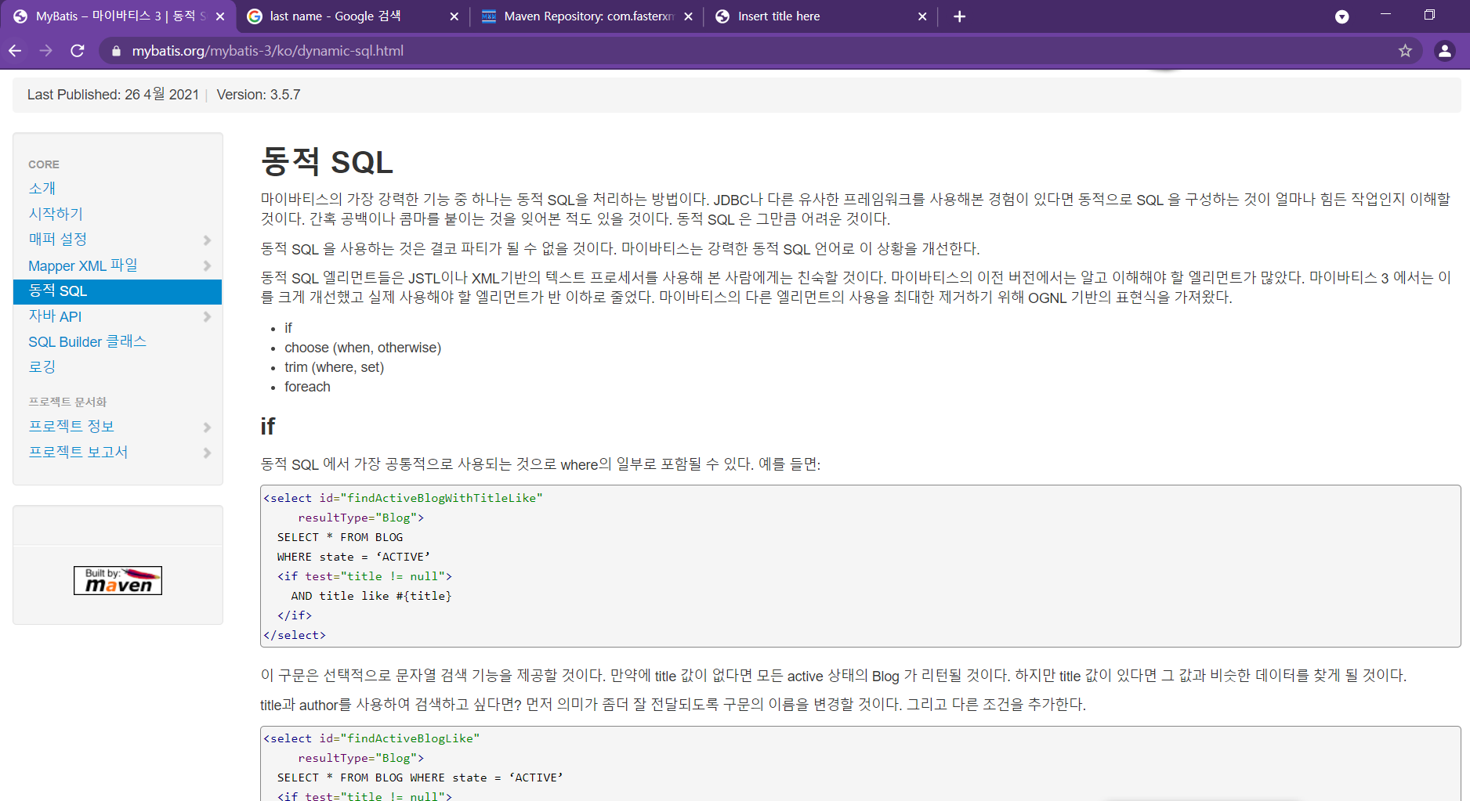Open the 시작하기 sidebar link
1470x801 pixels.
tap(56, 214)
